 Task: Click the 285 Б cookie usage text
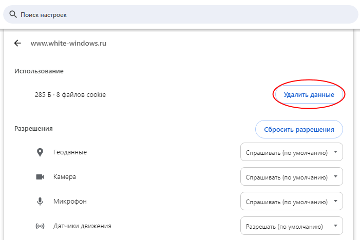tap(70, 95)
